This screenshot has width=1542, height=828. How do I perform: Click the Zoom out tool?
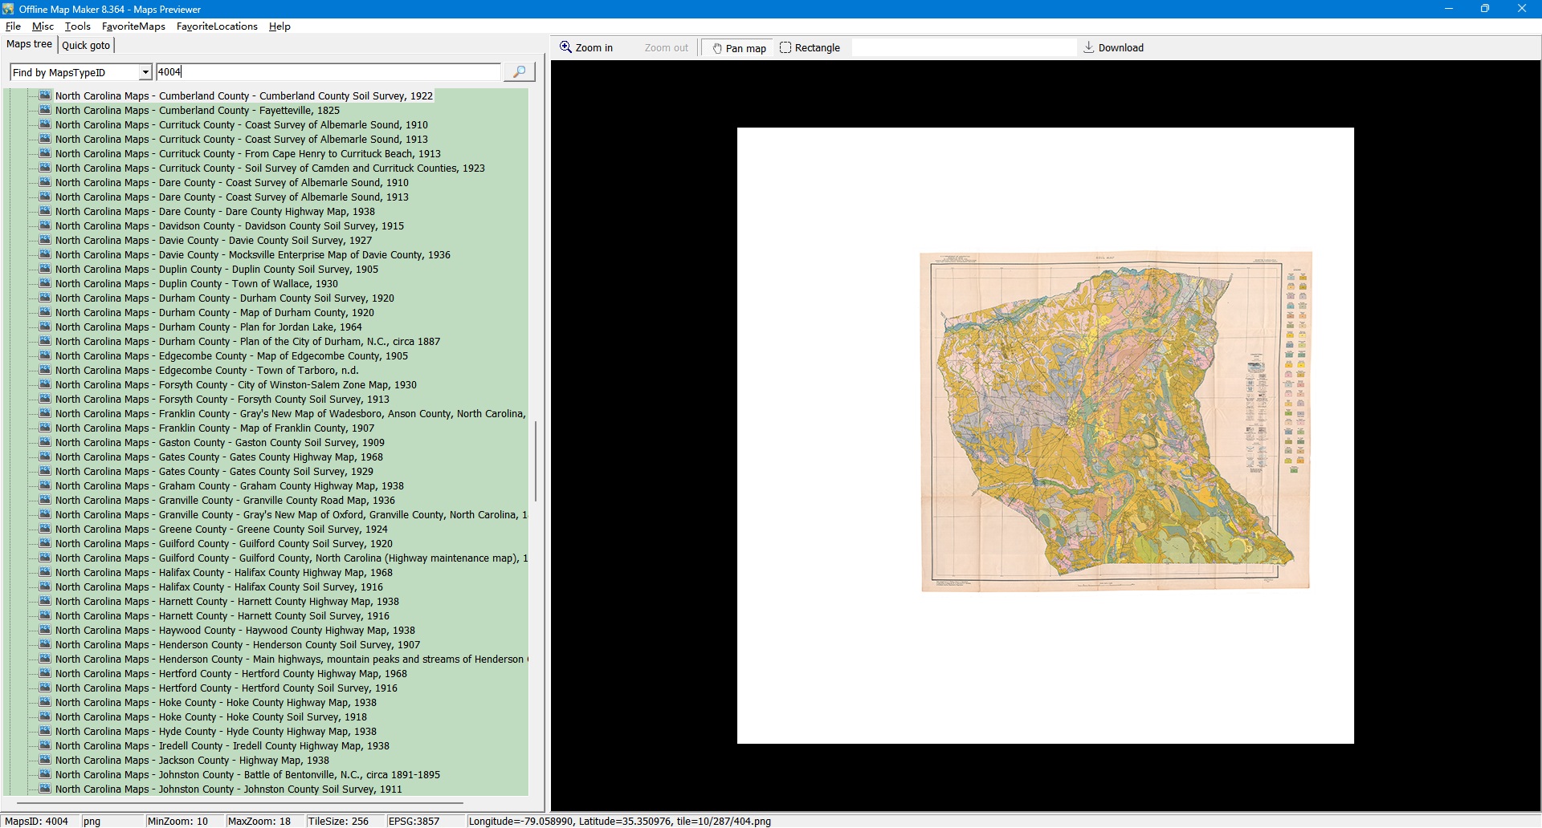tap(666, 48)
